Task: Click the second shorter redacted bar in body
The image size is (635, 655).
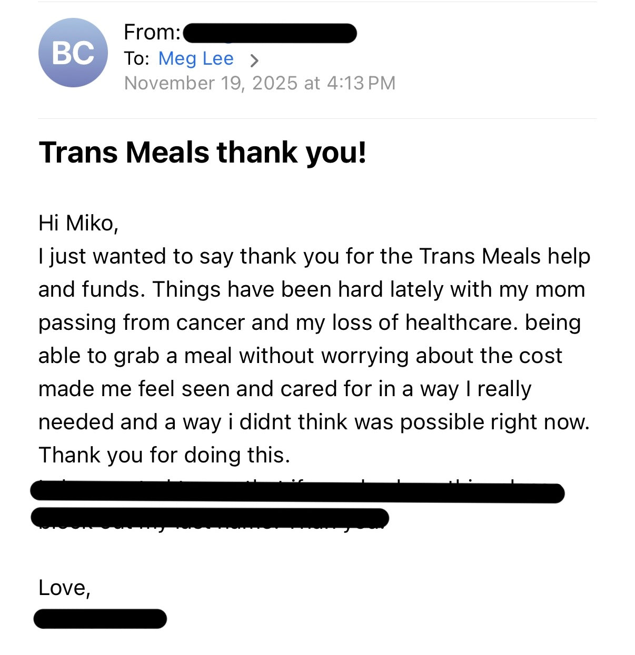Action: coord(210,517)
